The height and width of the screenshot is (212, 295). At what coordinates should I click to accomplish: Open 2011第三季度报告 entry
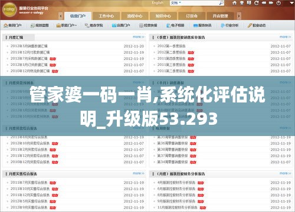pyautogui.click(x=171, y=65)
